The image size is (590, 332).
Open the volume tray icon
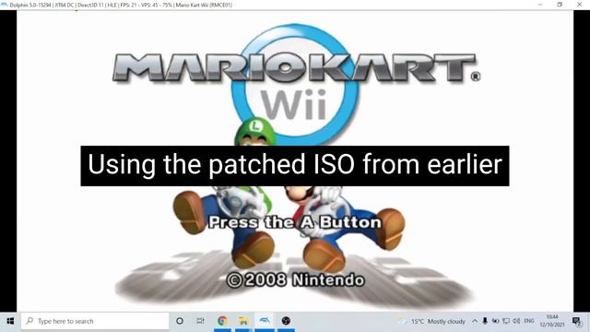[x=516, y=321]
